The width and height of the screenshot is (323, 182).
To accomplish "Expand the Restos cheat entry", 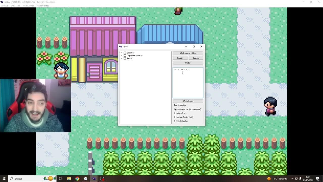I will tap(121, 58).
